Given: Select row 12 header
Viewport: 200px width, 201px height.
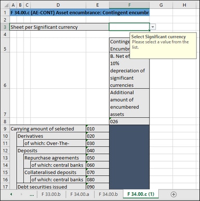Looking at the screenshot, I should pyautogui.click(x=5, y=151).
